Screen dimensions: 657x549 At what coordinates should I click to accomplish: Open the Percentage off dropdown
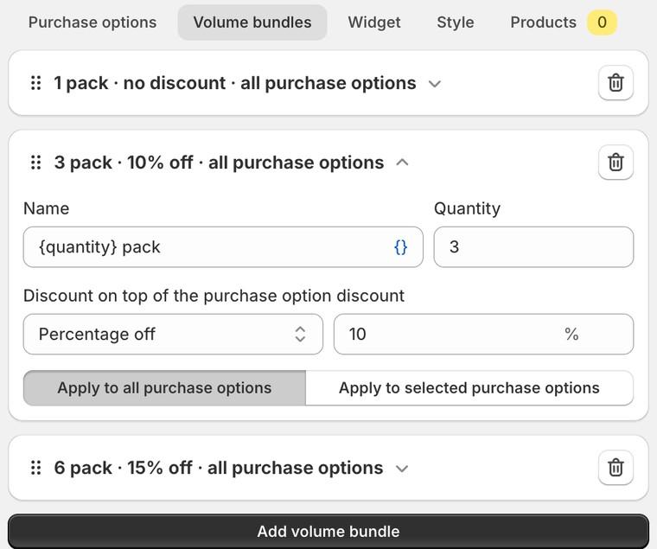(x=173, y=334)
